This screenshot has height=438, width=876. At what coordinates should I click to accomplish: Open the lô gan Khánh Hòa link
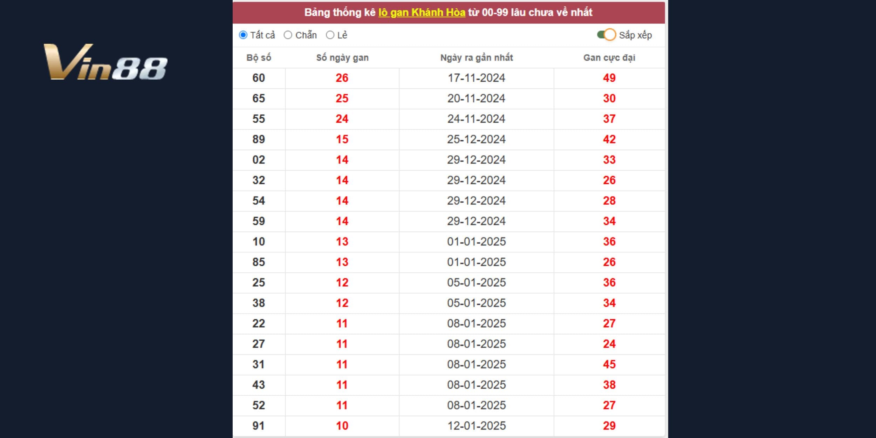[x=422, y=13]
